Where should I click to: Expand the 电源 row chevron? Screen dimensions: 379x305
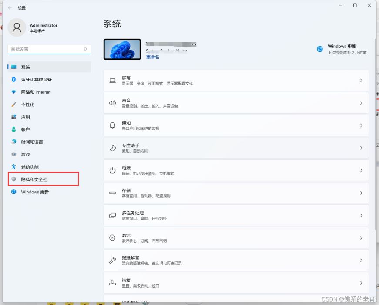point(361,170)
